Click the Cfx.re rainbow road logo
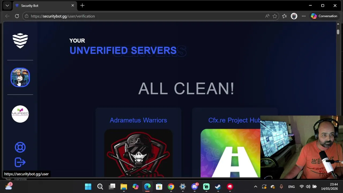Viewport: 343px width, 193px height. click(230, 153)
